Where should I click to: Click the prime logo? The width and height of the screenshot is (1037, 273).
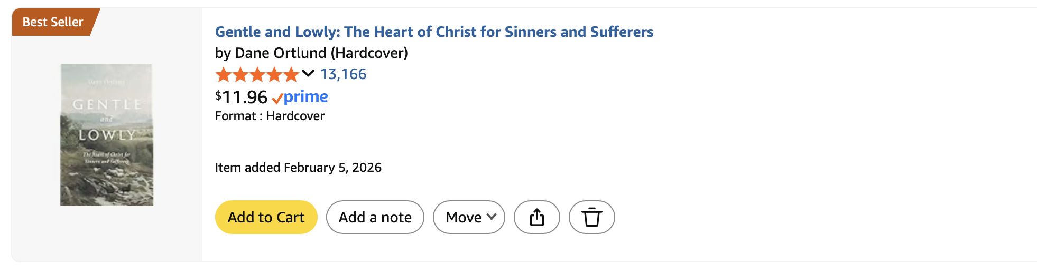pos(306,96)
